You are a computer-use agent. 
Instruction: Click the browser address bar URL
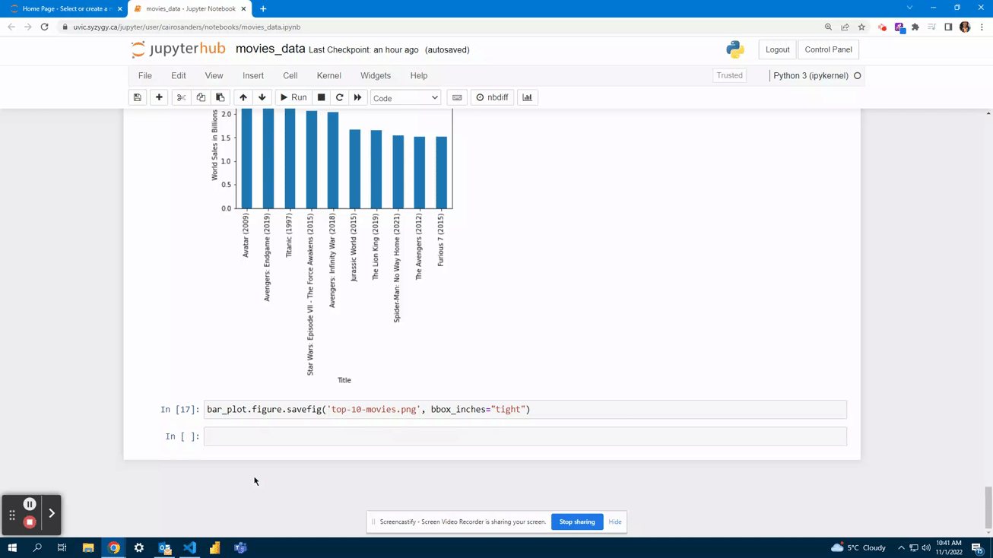click(187, 27)
